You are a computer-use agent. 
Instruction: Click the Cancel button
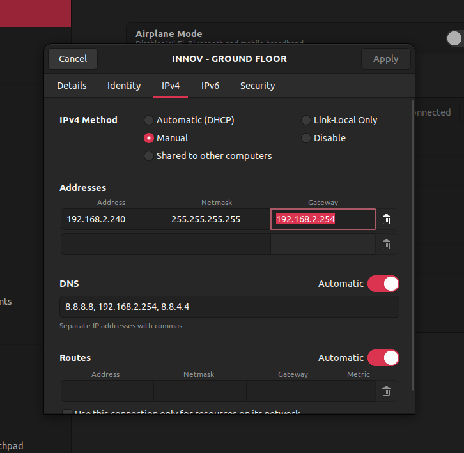73,59
